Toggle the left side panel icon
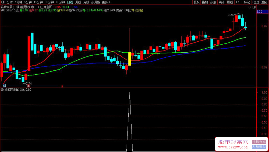Image resolution: width=269 pixels, height=152 pixels. (3, 2)
